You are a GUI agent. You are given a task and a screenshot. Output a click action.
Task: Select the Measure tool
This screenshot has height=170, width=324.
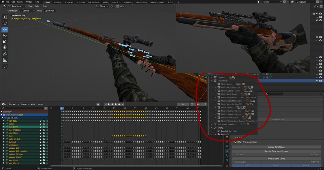coord(5,60)
